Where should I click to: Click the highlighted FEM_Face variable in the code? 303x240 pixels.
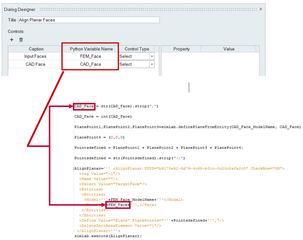[118, 205]
